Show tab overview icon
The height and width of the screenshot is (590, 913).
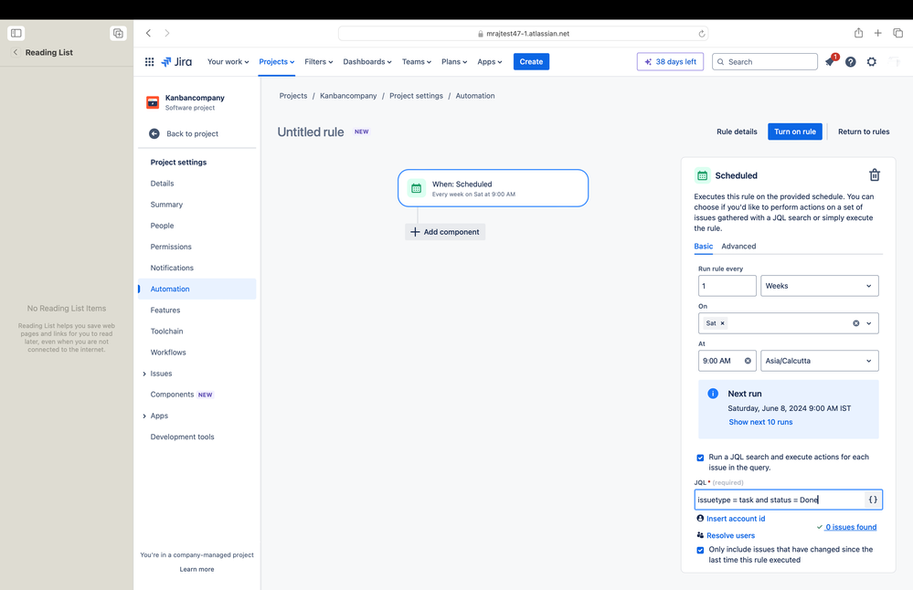(897, 33)
